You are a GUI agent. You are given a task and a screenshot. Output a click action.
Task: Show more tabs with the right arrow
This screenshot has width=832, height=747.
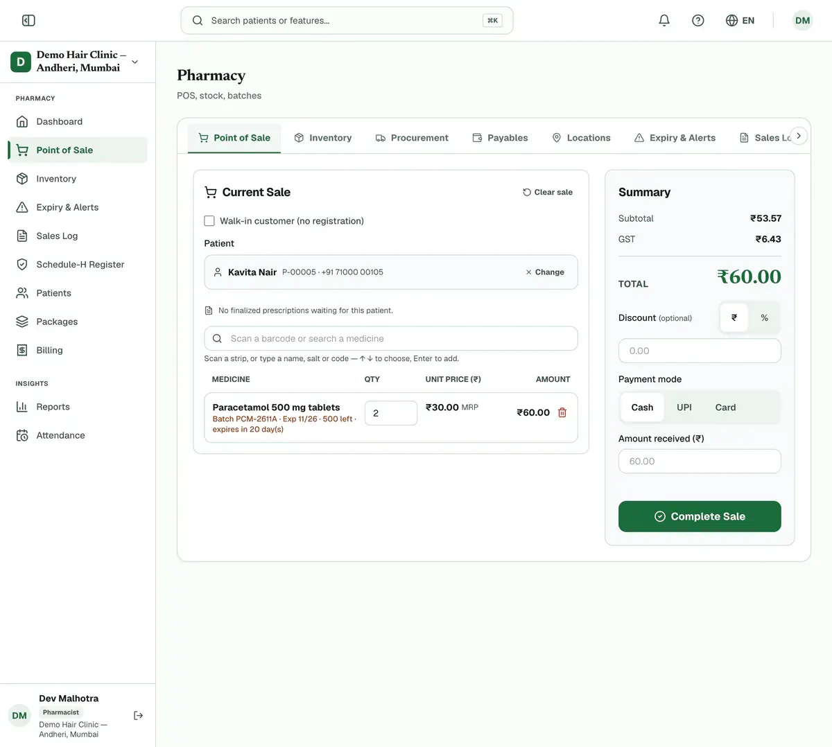[x=799, y=137]
